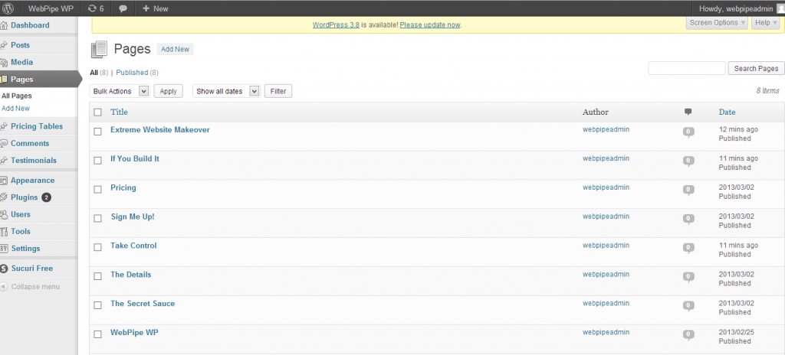Go to Pricing Tables in the sidebar
The image size is (785, 355).
click(x=37, y=126)
